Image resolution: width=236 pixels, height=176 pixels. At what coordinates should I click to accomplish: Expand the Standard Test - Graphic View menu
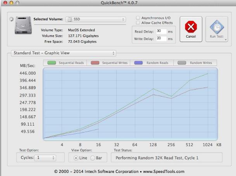point(63,53)
